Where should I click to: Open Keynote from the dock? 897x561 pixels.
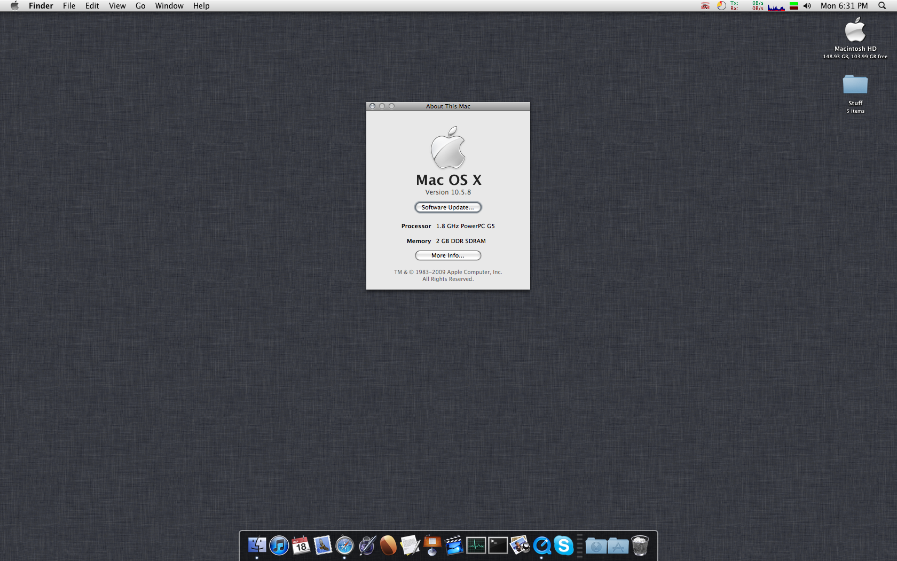pyautogui.click(x=432, y=546)
